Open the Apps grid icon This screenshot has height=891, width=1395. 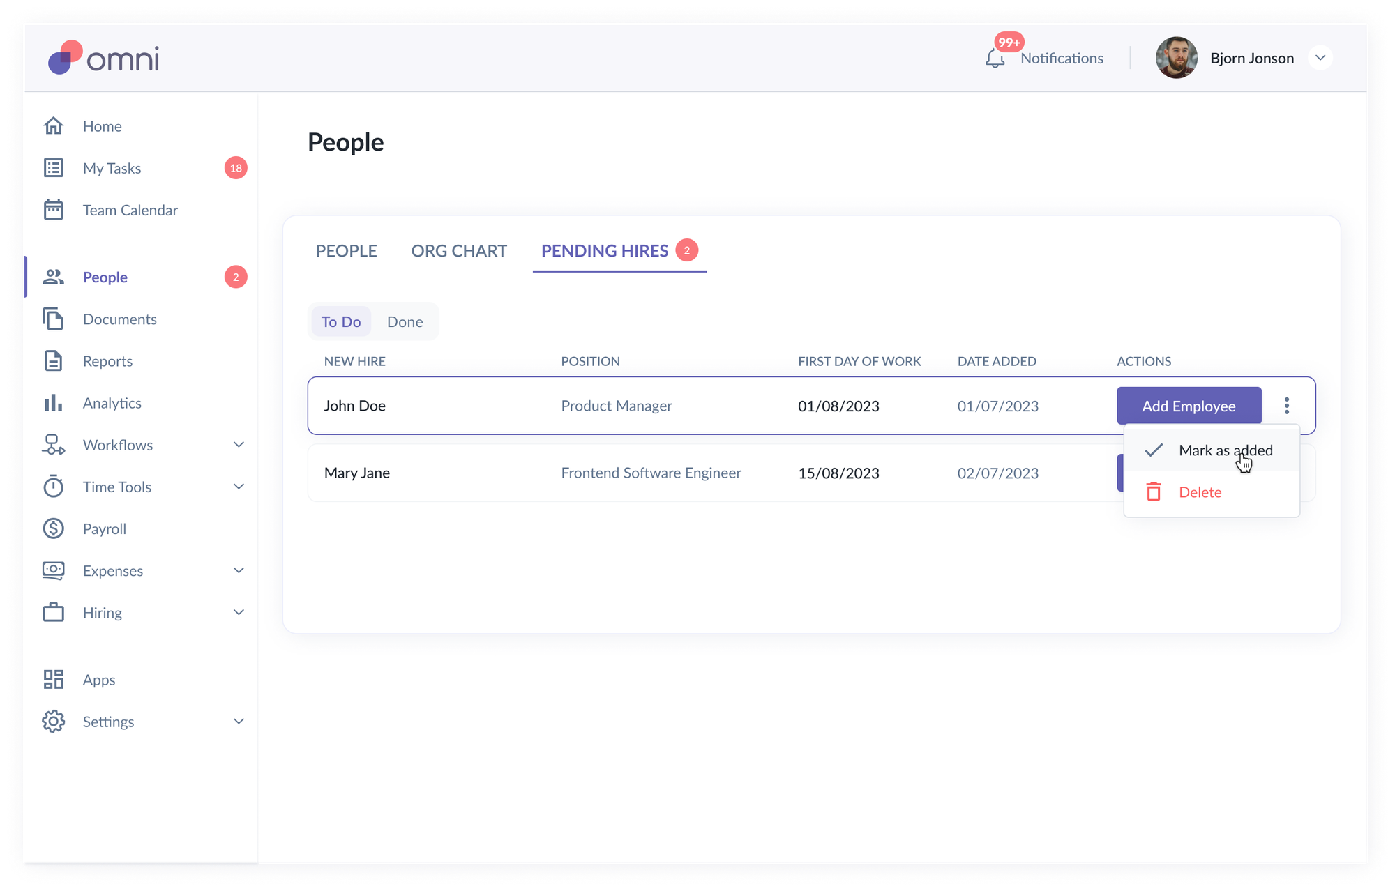point(54,680)
